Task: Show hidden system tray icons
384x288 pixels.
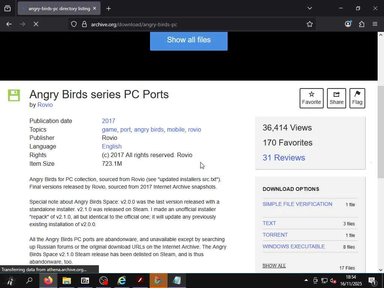Action: pos(306,280)
